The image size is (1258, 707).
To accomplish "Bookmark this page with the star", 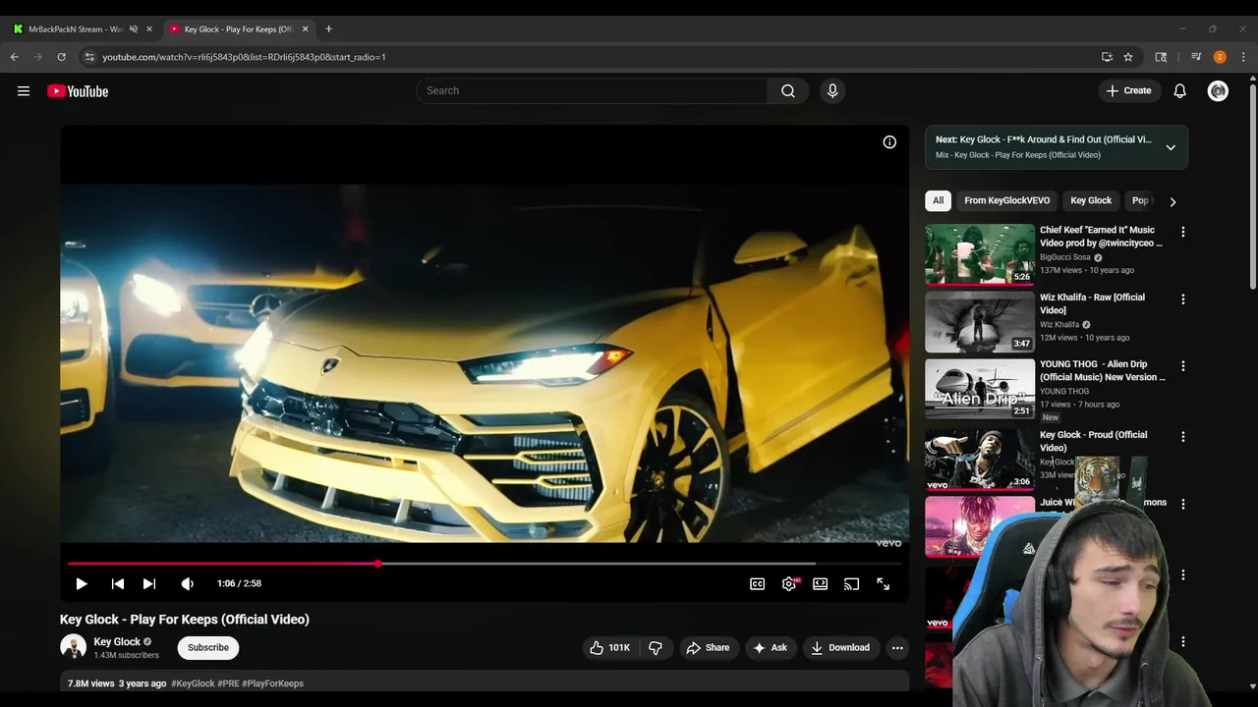I will click(1128, 57).
